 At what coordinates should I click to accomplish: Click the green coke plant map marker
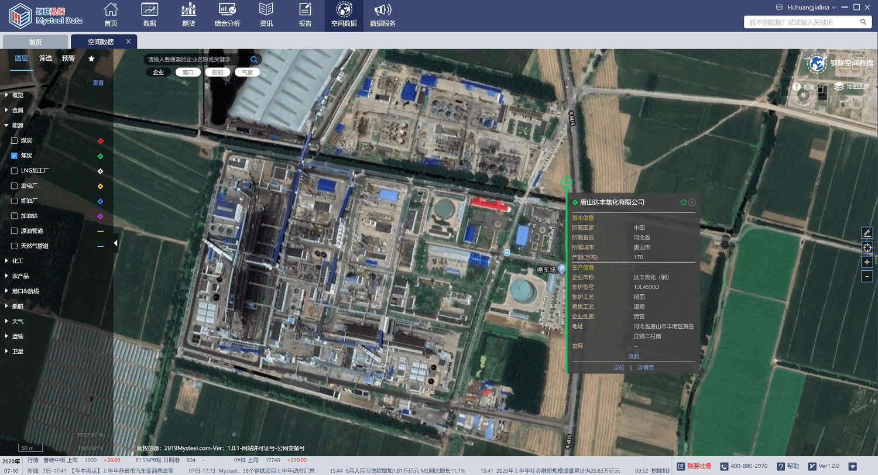(x=566, y=183)
